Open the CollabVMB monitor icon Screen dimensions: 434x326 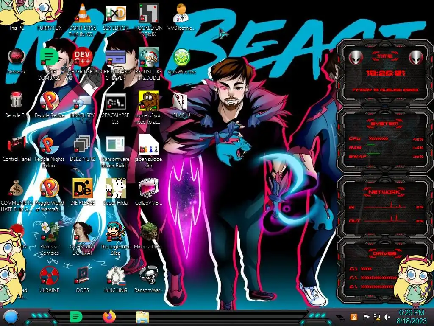[148, 188]
